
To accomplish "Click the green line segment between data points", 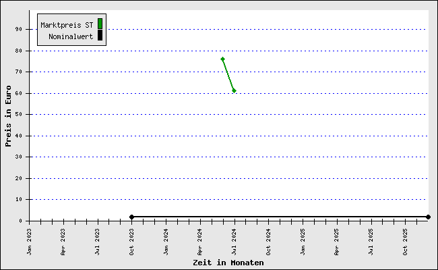I will pyautogui.click(x=228, y=75).
